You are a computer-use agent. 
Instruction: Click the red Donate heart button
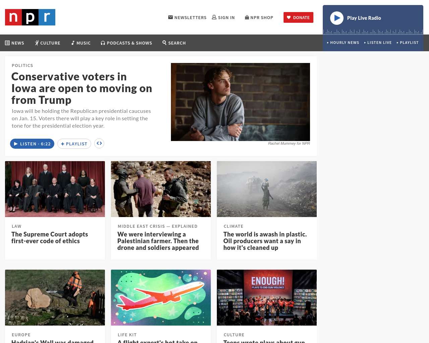coord(298,17)
